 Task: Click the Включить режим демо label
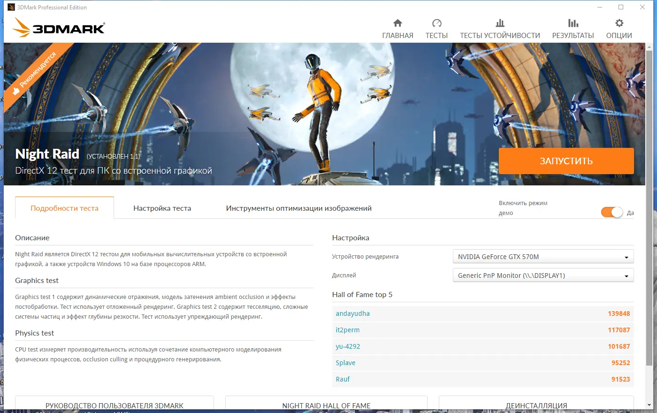tap(523, 208)
